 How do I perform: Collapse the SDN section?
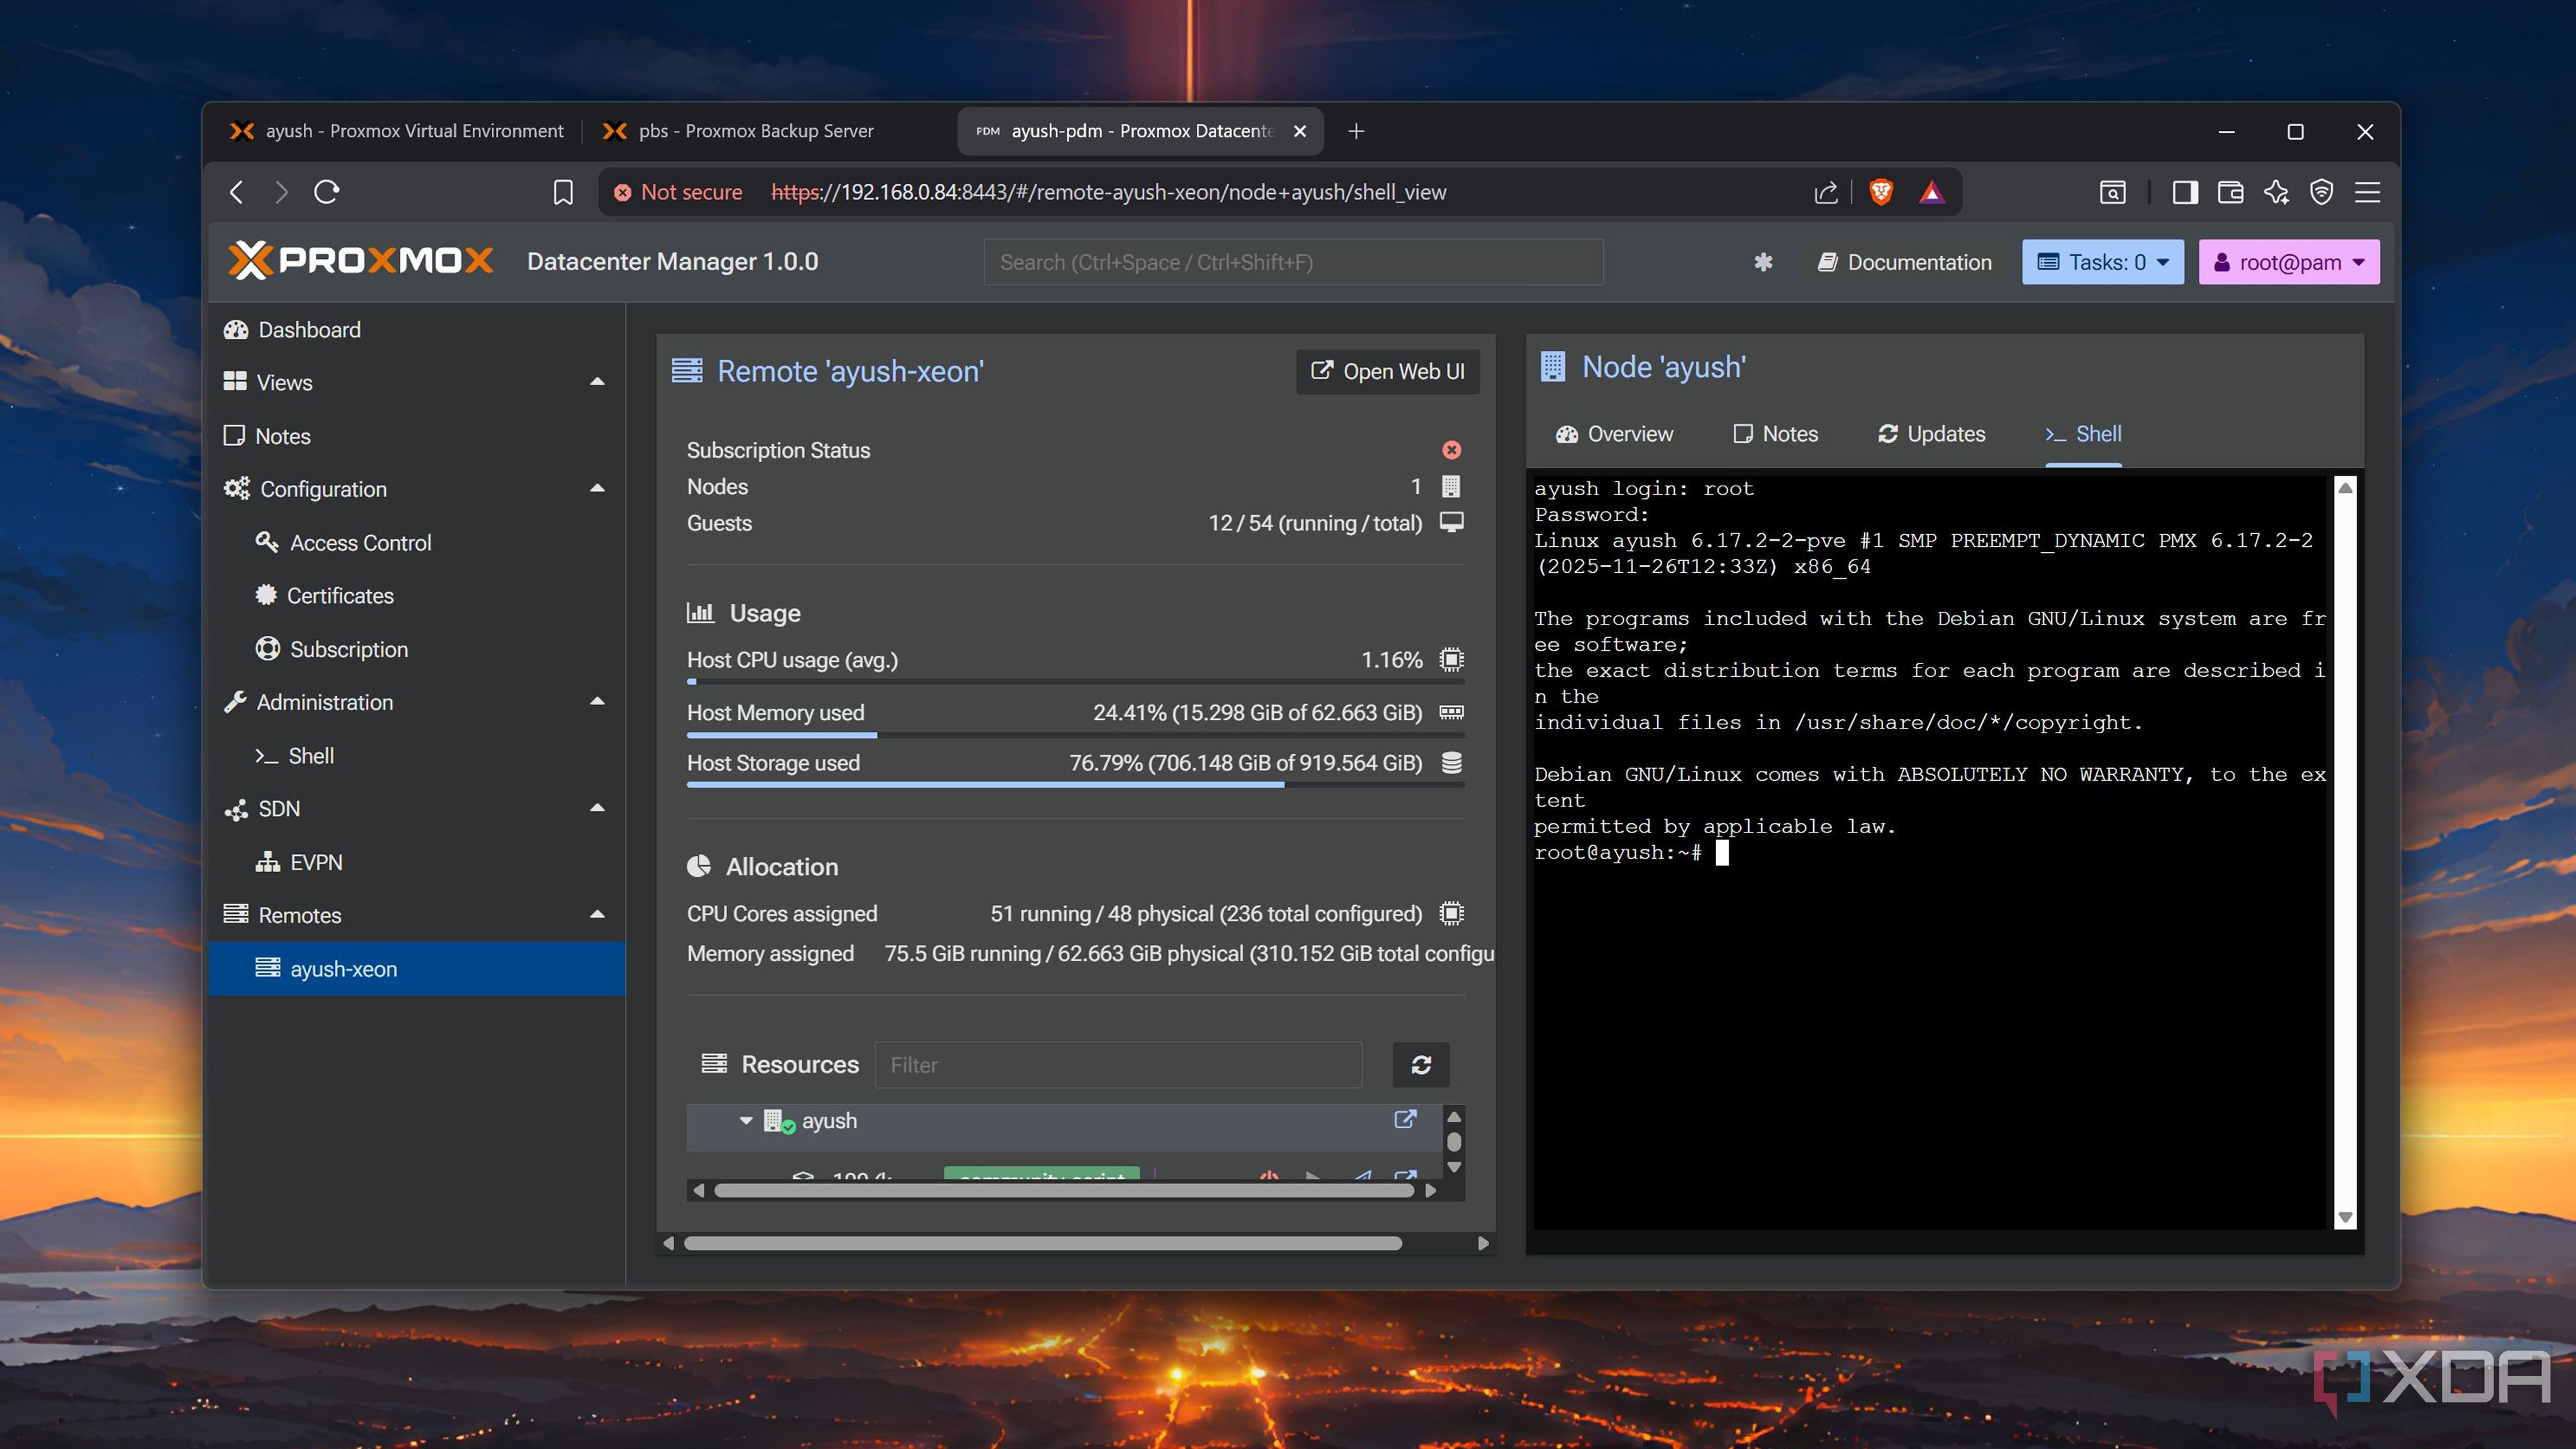[x=597, y=808]
